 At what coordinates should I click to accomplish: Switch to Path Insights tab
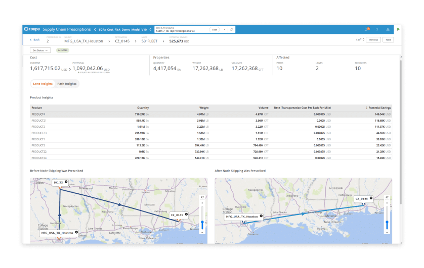67,84
